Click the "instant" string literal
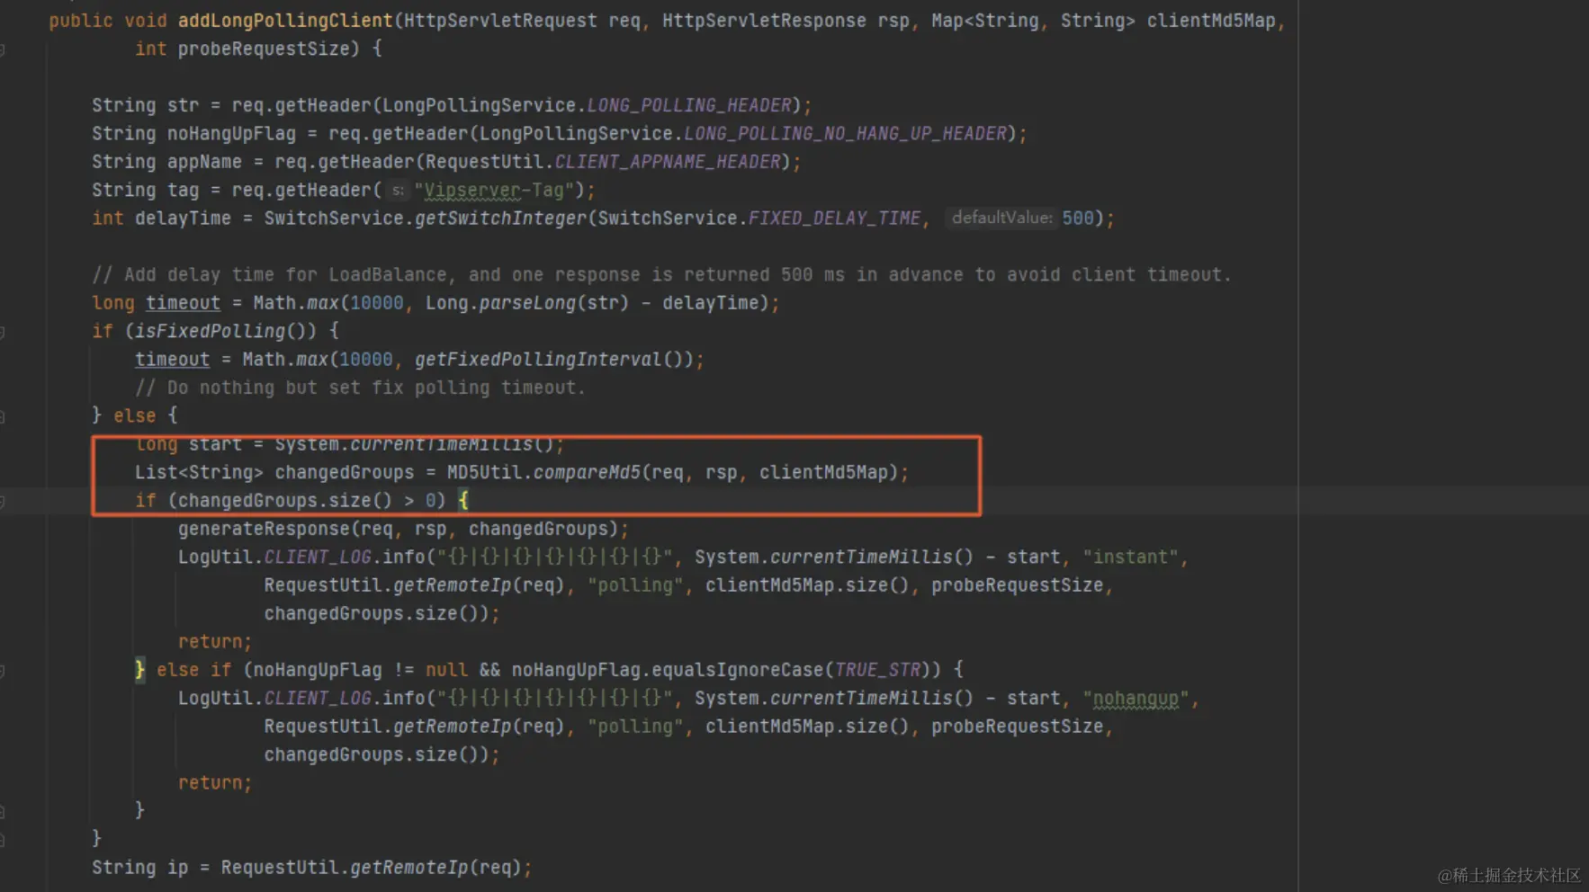 click(x=1130, y=557)
